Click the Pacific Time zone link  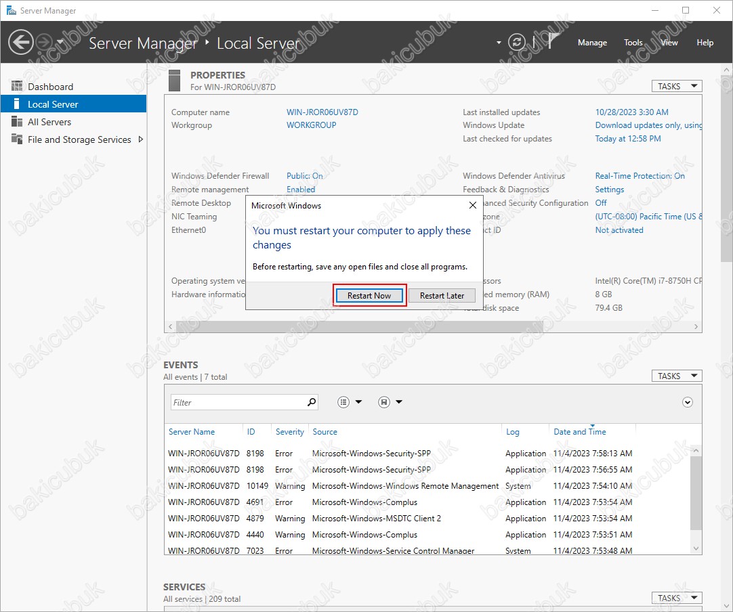tap(648, 217)
